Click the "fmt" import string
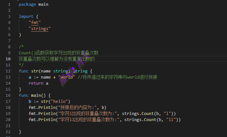The width and height of the screenshot is (227, 137). (x=35, y=23)
